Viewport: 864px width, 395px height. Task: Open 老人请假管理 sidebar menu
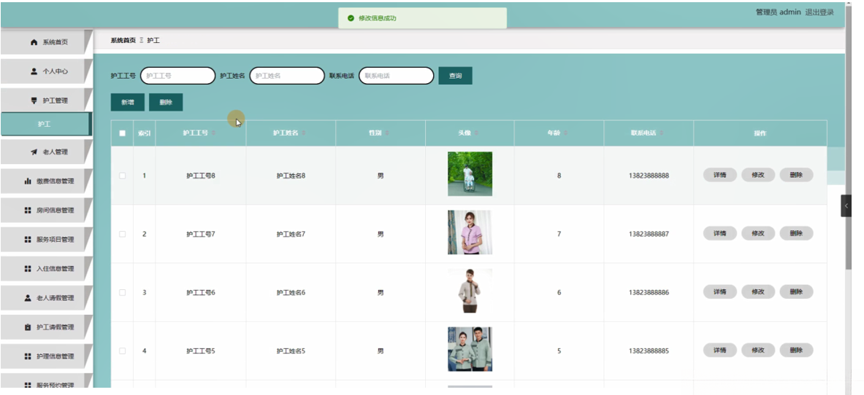[46, 297]
